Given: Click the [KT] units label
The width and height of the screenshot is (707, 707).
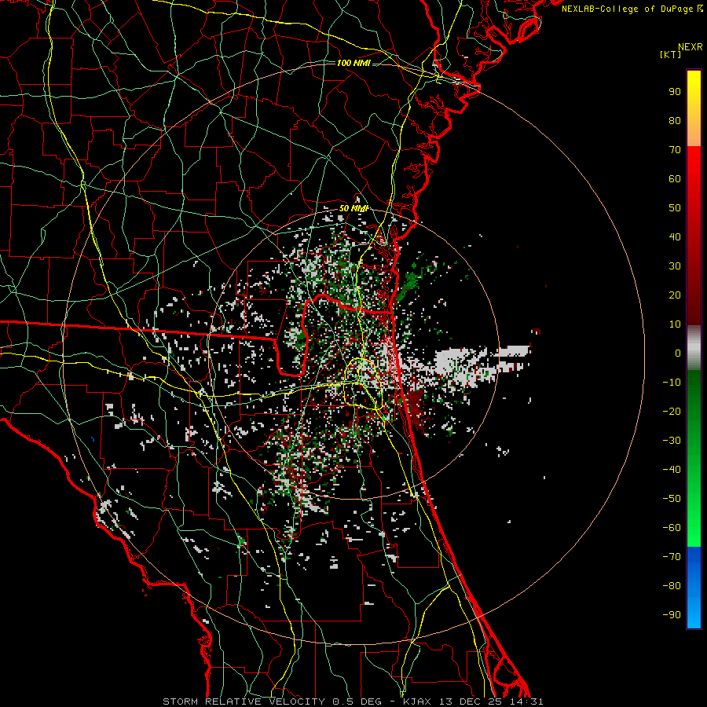Looking at the screenshot, I should point(670,54).
